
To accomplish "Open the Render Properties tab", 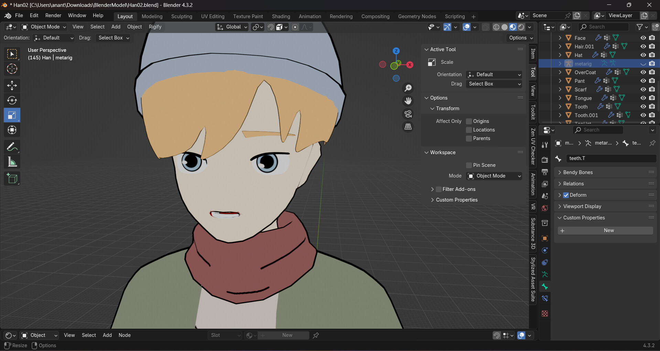I will (545, 160).
